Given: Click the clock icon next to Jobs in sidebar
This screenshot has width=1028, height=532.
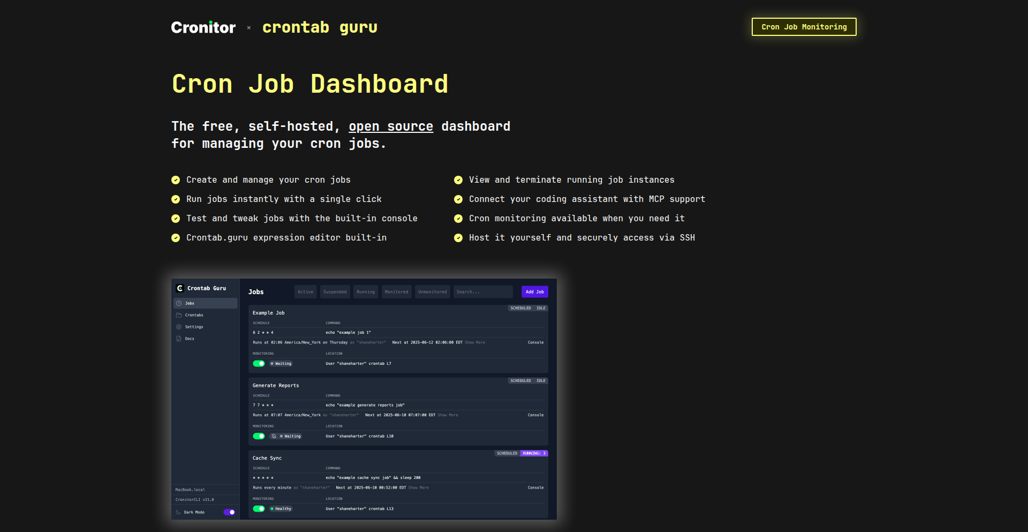Looking at the screenshot, I should (179, 303).
